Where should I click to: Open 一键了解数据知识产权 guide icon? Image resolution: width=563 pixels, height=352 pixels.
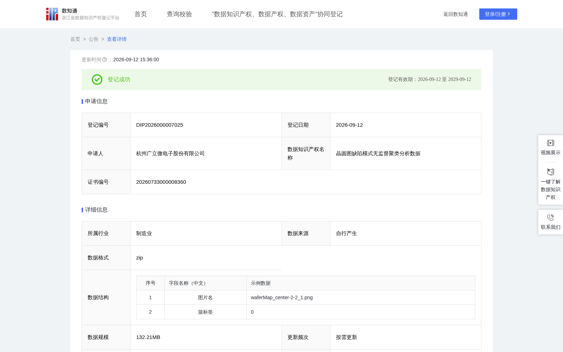[551, 172]
